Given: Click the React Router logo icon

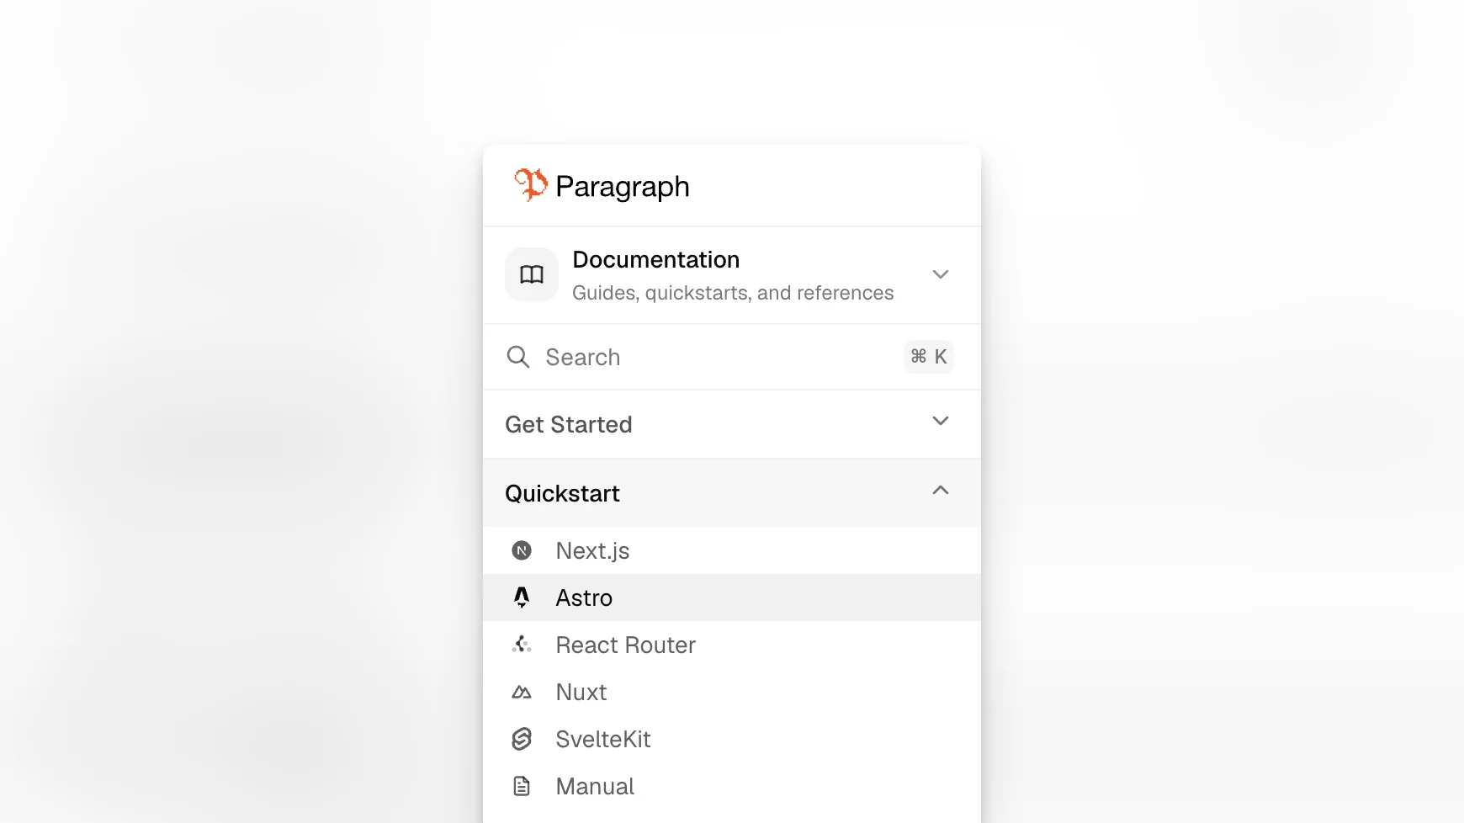Looking at the screenshot, I should [522, 645].
